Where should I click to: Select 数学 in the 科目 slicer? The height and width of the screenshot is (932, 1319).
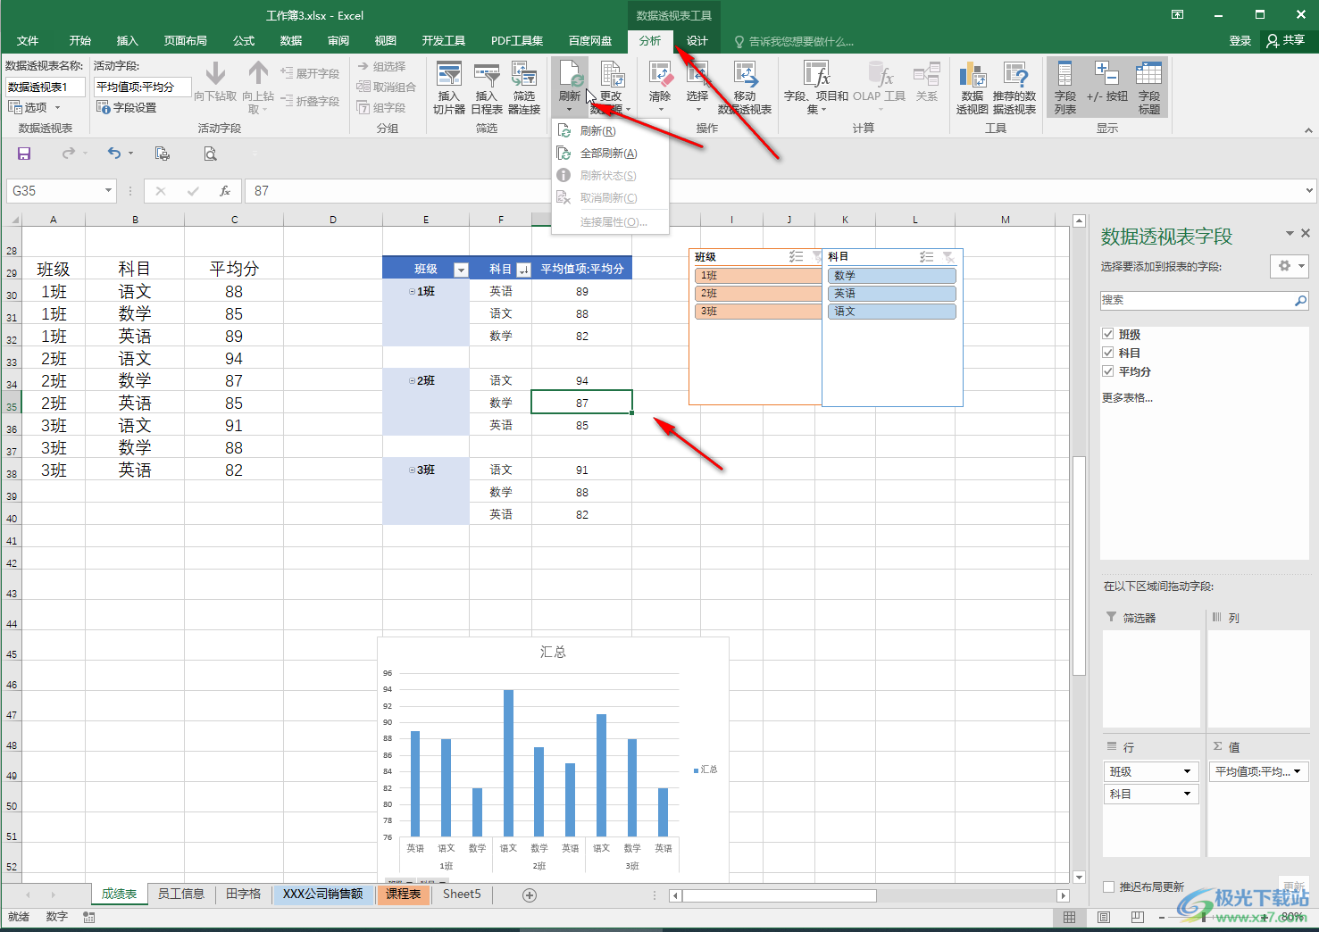[x=892, y=276]
